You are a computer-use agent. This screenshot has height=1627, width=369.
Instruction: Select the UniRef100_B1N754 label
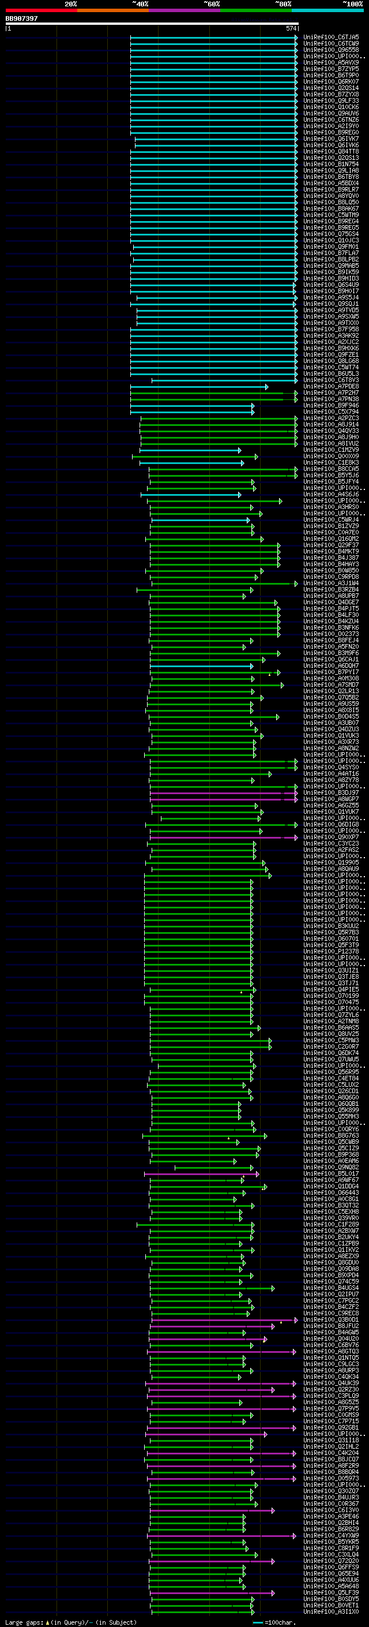[330, 164]
